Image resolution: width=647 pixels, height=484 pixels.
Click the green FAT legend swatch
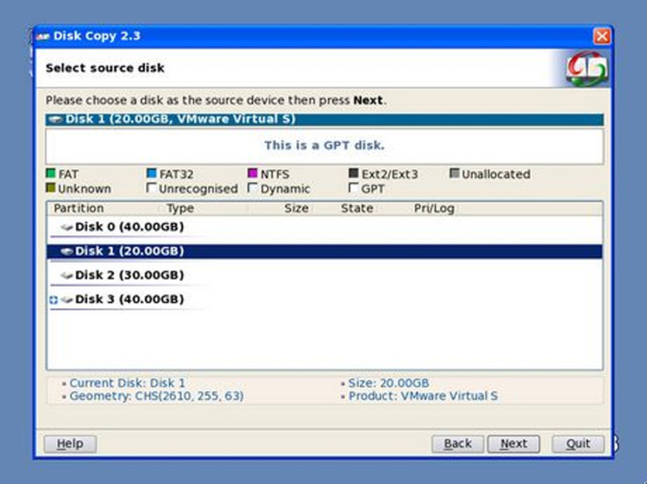click(50, 173)
